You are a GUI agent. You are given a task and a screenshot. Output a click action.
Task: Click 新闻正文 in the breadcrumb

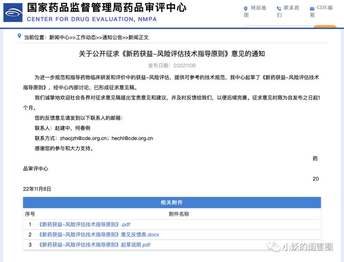pyautogui.click(x=139, y=37)
